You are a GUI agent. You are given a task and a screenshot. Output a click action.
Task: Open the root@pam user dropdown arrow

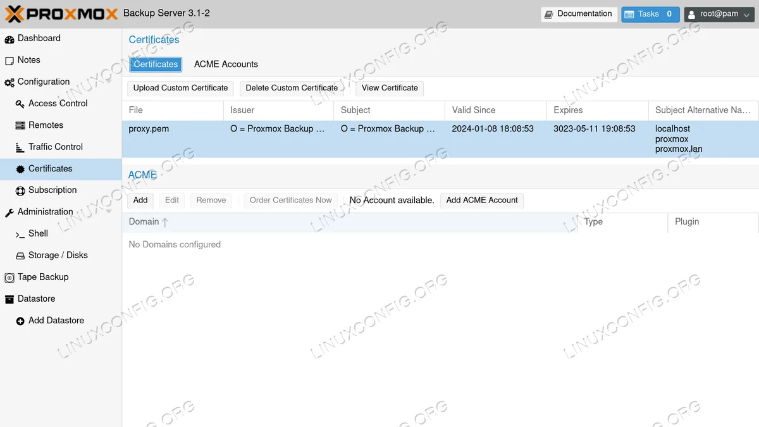click(746, 15)
